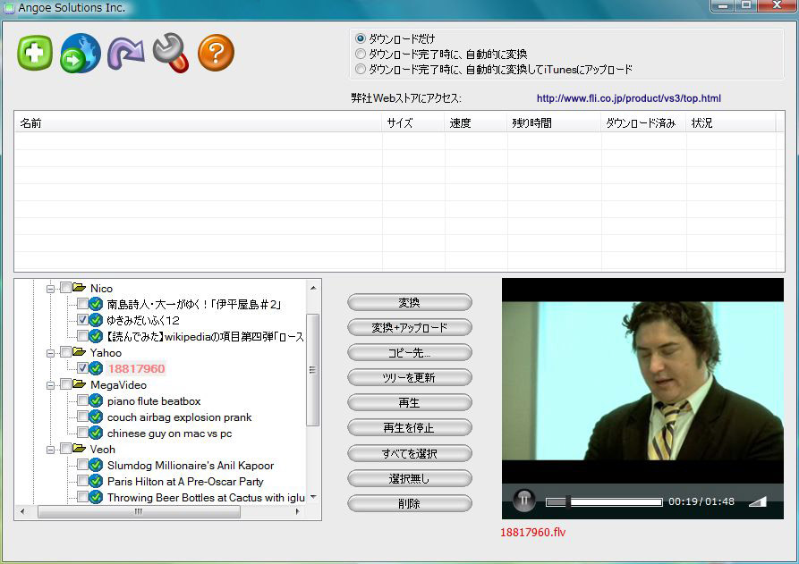Click the video seek progress bar
The width and height of the screenshot is (799, 564).
click(x=604, y=502)
